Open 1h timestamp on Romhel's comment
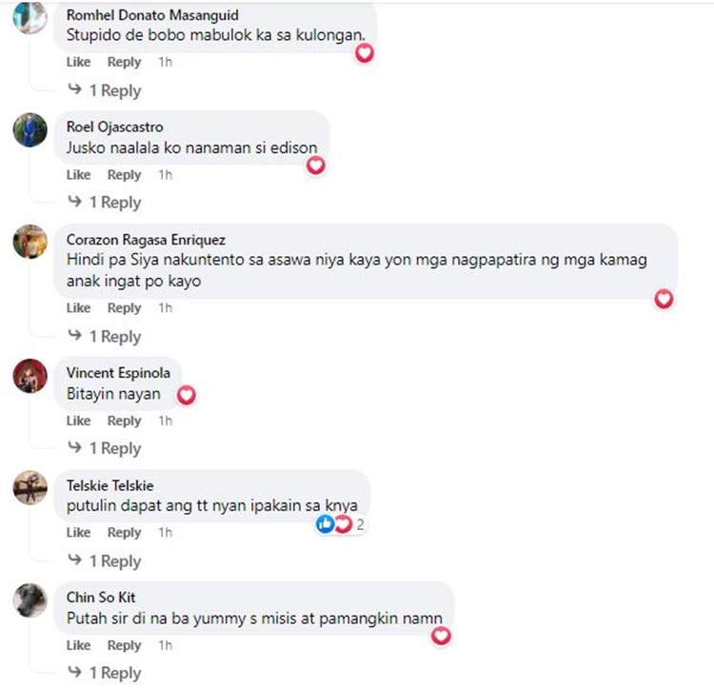Viewport: 714px width, 688px height. tap(166, 62)
